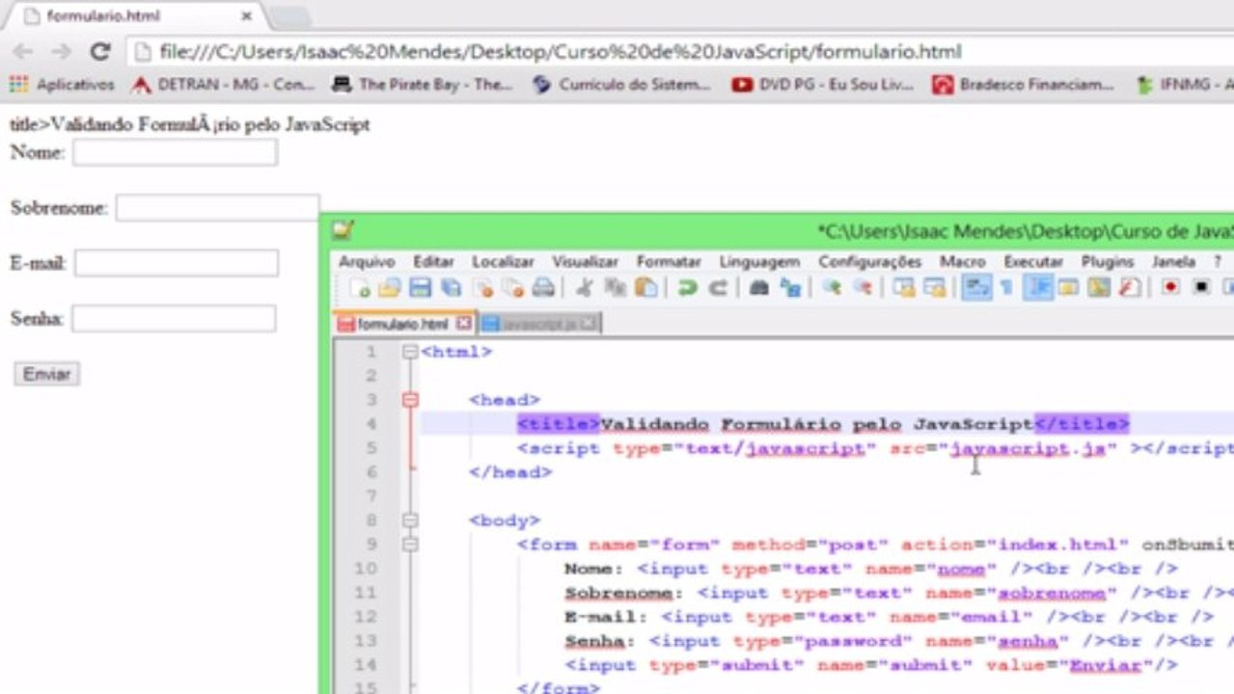This screenshot has width=1234, height=694.
Task: Click the Save All icon in Notepad++
Action: coord(451,287)
